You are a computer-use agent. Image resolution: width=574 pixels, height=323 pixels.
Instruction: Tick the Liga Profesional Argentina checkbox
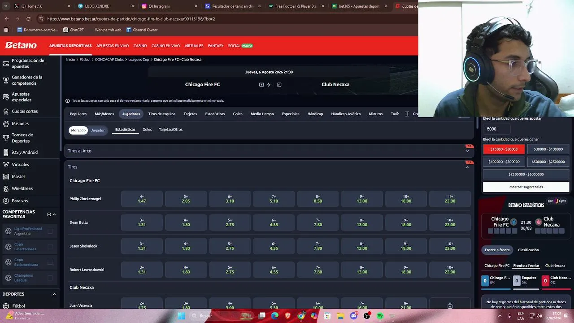50,231
